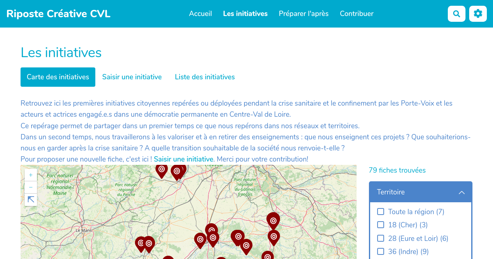Open Les initiatives in the top navigation
493x259 pixels.
pos(245,14)
